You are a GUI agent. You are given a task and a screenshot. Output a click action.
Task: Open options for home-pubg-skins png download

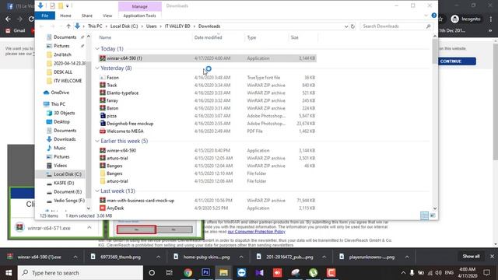(241, 257)
